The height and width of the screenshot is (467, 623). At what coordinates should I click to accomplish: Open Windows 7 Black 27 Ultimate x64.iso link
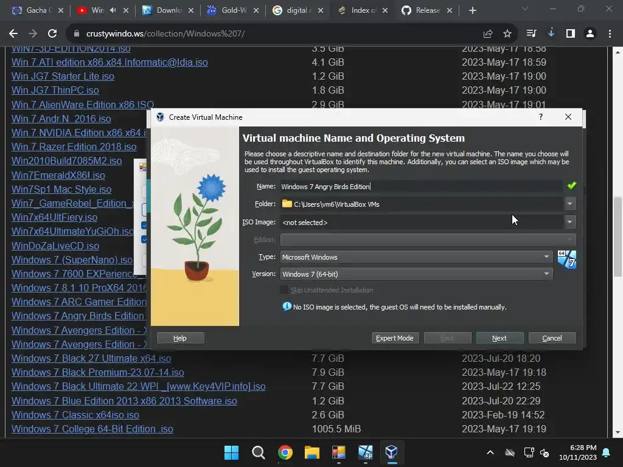tap(91, 359)
